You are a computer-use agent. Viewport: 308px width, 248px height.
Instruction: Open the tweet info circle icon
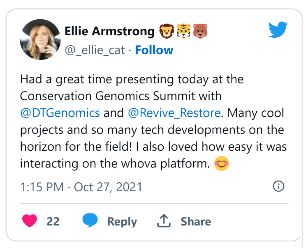pos(278,186)
